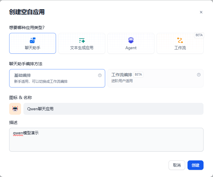
Task: Click the BETA badge on 工作流 card
Action: (x=199, y=35)
